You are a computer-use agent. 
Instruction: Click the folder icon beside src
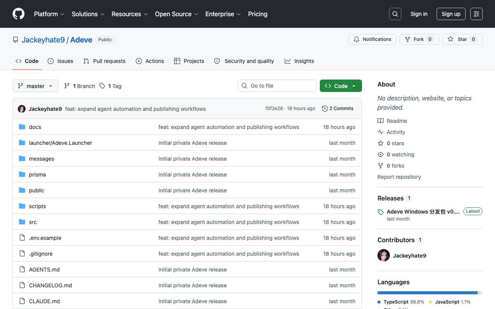tap(22, 222)
